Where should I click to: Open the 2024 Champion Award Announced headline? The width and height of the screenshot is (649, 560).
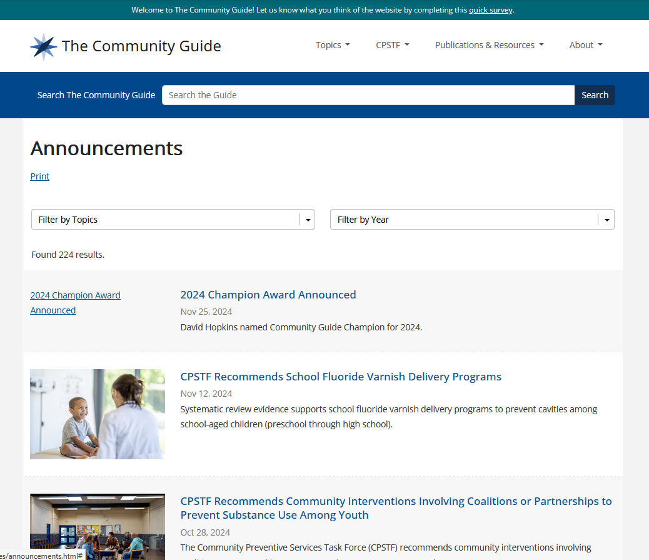pos(268,295)
